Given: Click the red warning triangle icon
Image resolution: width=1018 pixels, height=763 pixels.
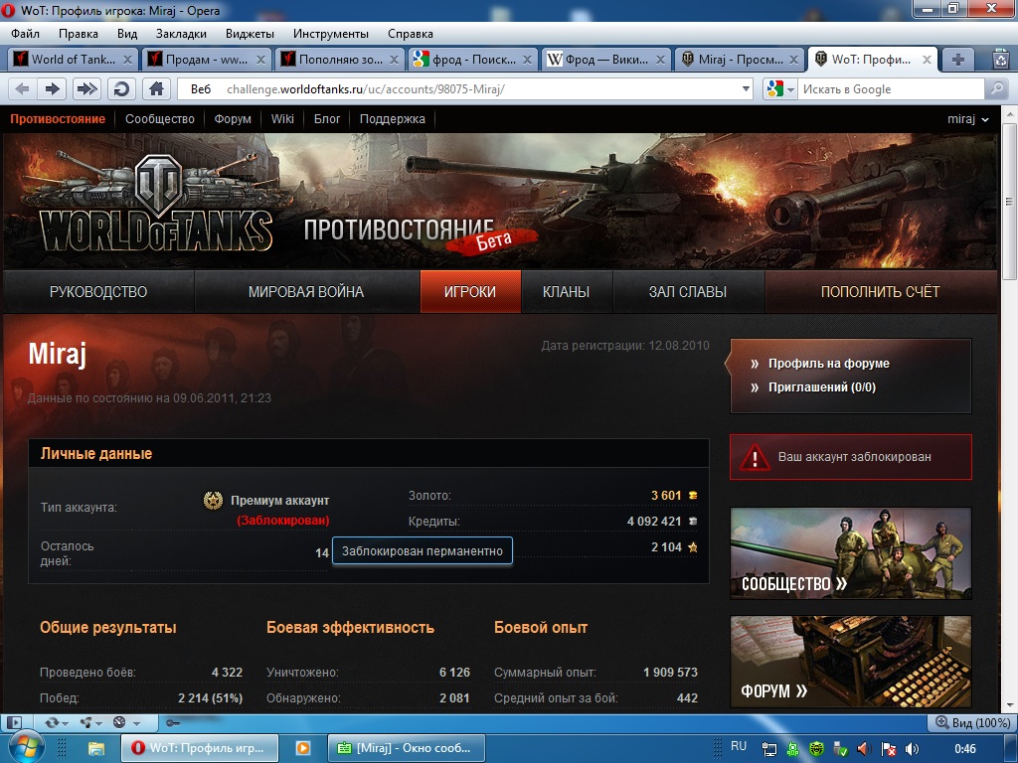Looking at the screenshot, I should pos(755,457).
